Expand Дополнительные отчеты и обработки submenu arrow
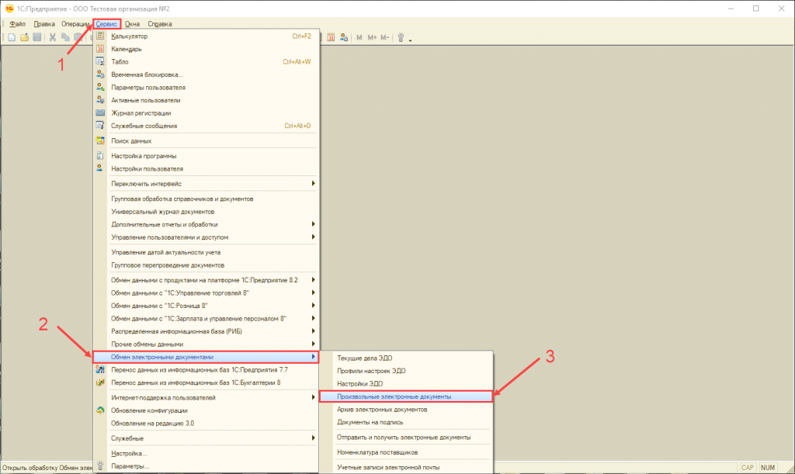The image size is (795, 474). (x=314, y=224)
